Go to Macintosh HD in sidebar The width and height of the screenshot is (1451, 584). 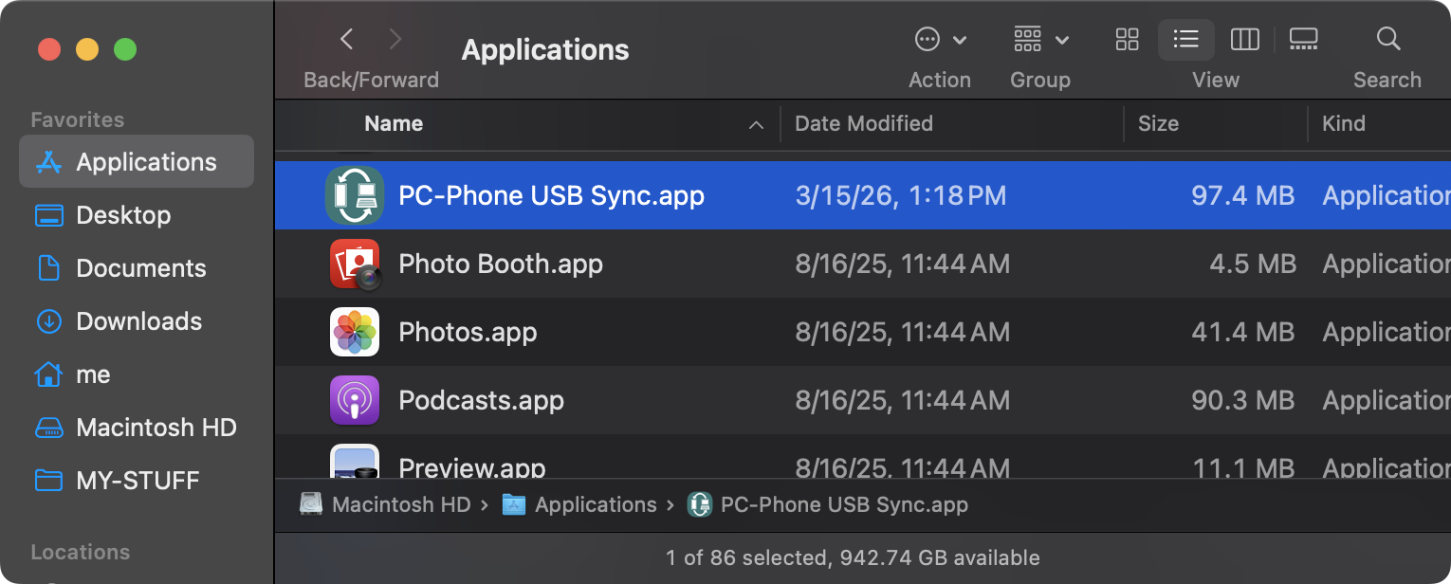tap(156, 428)
